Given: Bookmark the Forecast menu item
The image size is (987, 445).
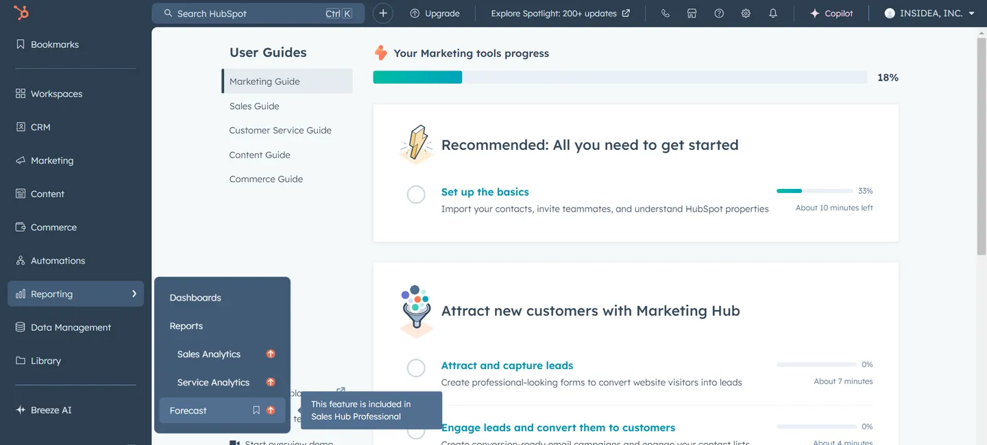Looking at the screenshot, I should click(256, 410).
